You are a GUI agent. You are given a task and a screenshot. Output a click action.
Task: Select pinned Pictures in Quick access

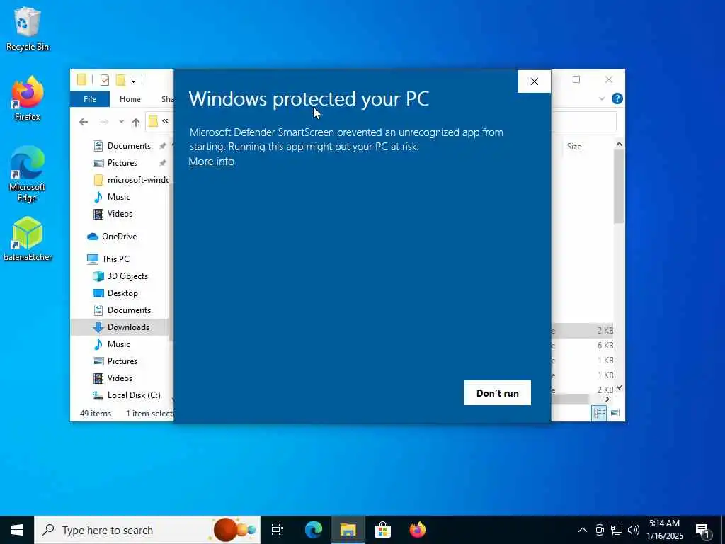pyautogui.click(x=122, y=163)
